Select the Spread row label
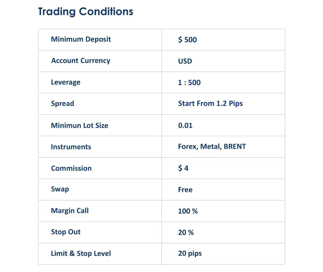323x272 pixels. 63,104
